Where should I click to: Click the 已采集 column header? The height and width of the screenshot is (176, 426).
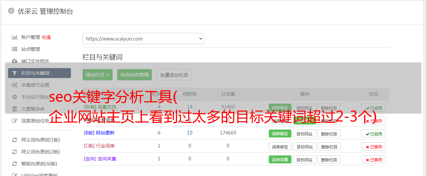coord(228,94)
